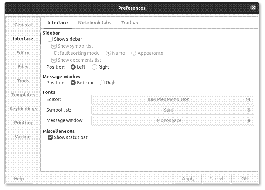265x190 pixels.
Task: Choose Message window font Monospace
Action: (x=173, y=120)
